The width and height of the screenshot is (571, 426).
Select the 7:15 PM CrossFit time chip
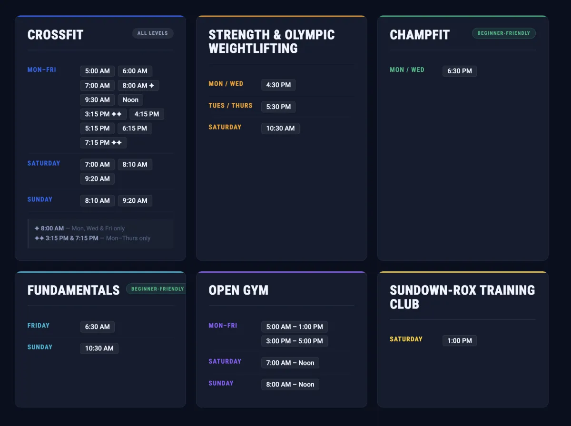[103, 142]
